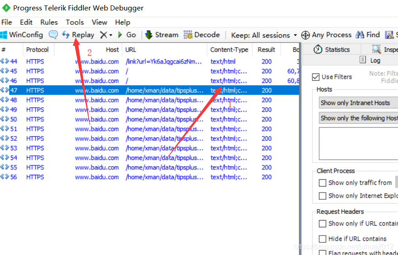Toggle the Decode button
Image resolution: width=398 pixels, height=255 pixels.
coord(202,35)
